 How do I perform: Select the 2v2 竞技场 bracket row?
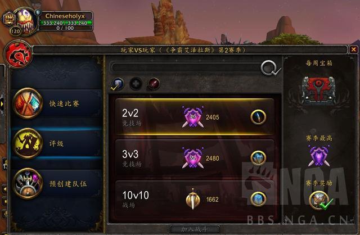[195, 117]
